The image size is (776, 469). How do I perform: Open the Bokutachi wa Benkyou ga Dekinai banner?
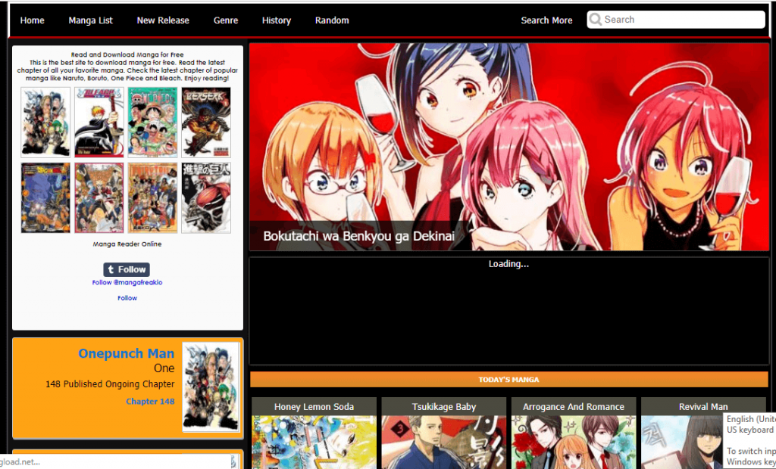(508, 147)
